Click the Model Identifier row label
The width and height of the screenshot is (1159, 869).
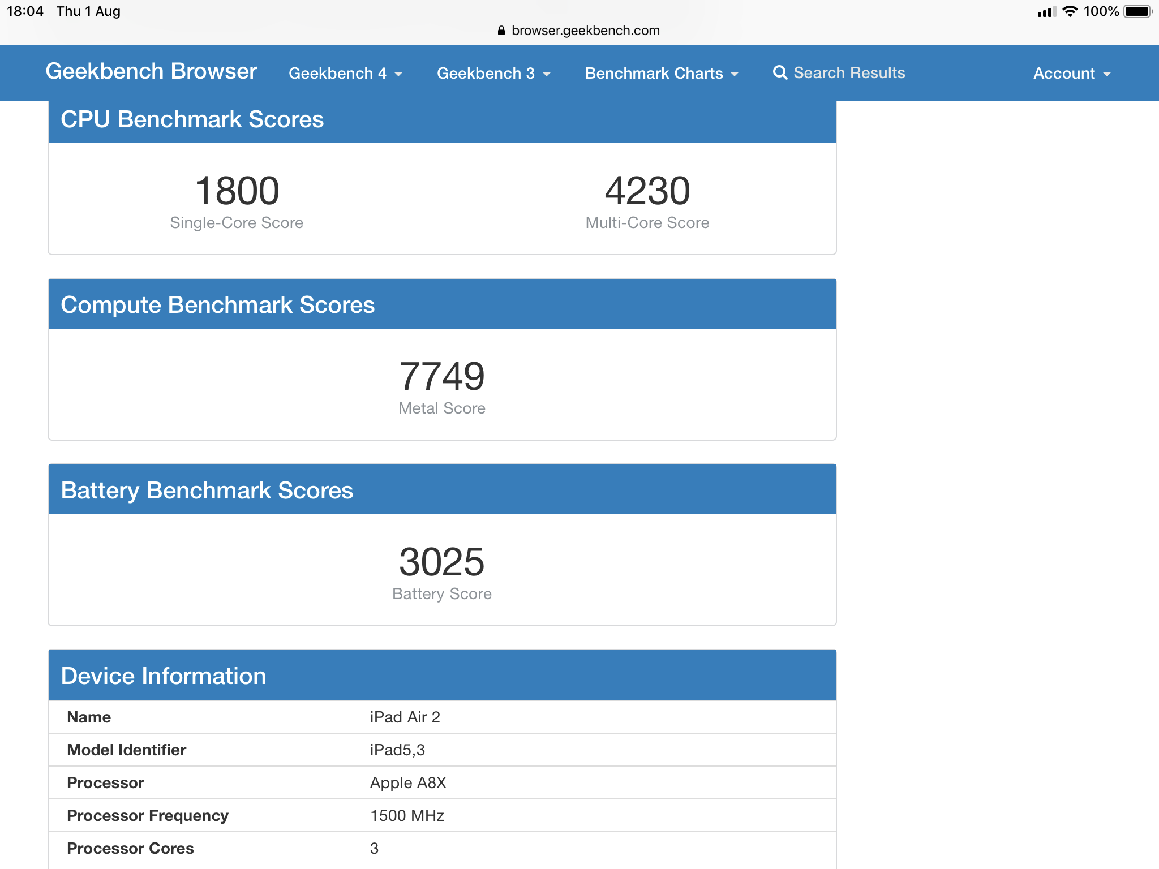click(127, 750)
